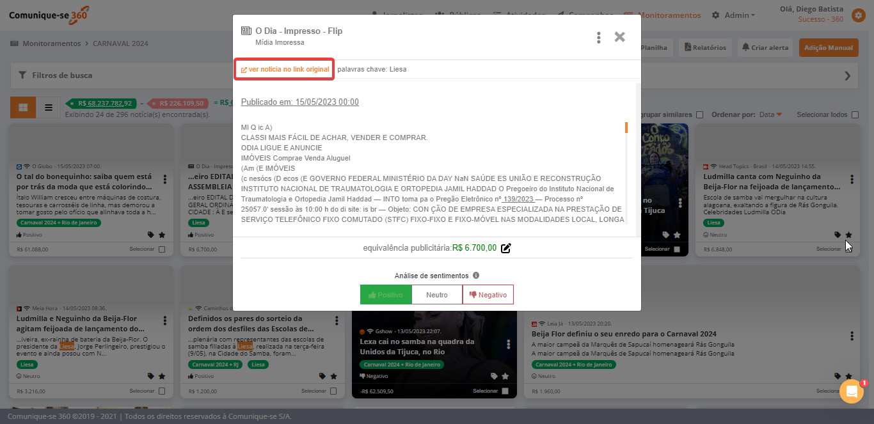Star the Head Topics news card

click(x=848, y=235)
